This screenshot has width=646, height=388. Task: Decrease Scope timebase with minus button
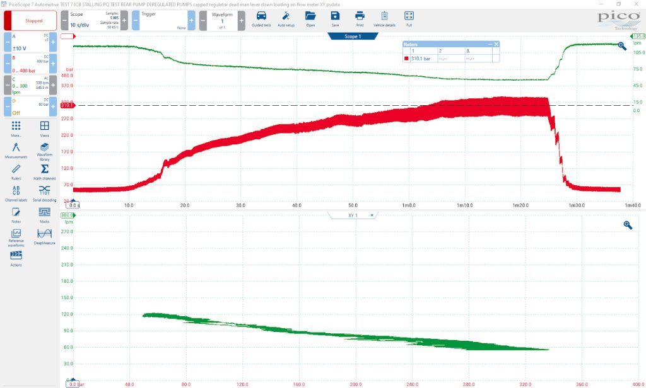coord(65,21)
